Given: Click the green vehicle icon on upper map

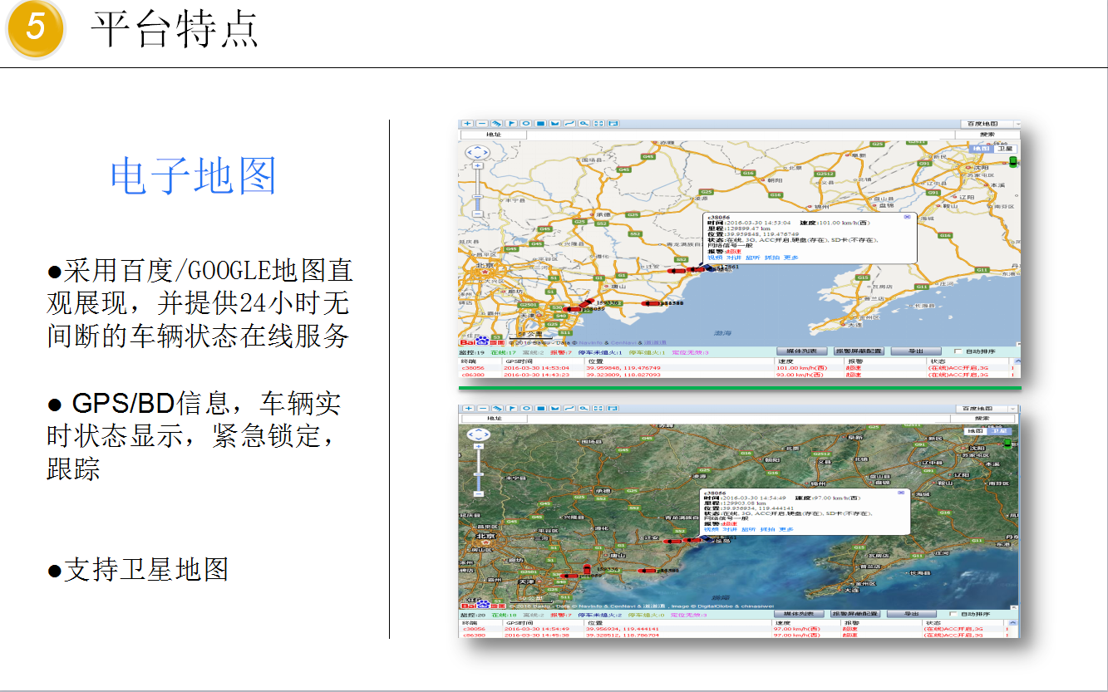Looking at the screenshot, I should click(x=1012, y=161).
